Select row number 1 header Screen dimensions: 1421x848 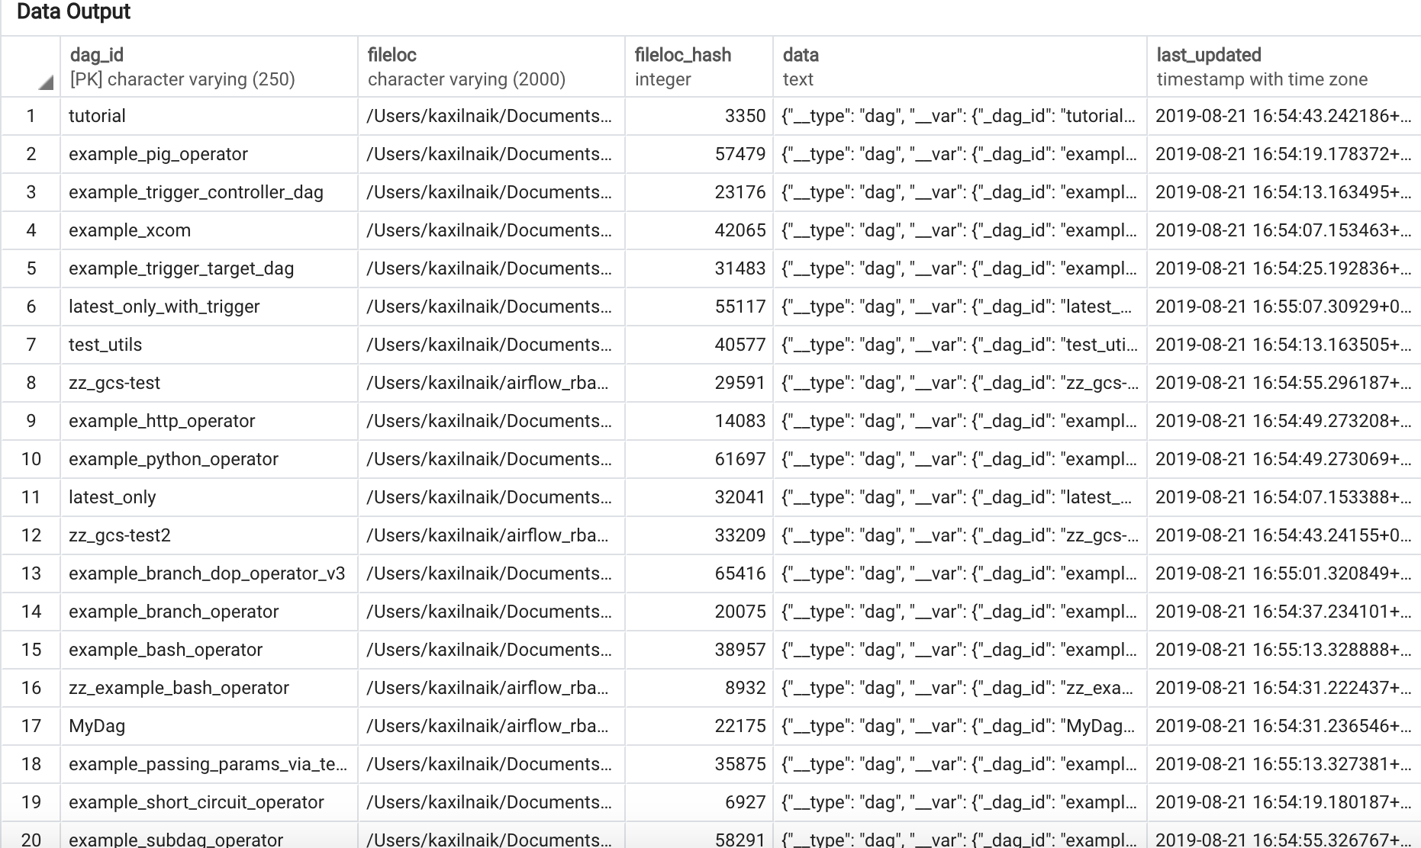point(31,116)
